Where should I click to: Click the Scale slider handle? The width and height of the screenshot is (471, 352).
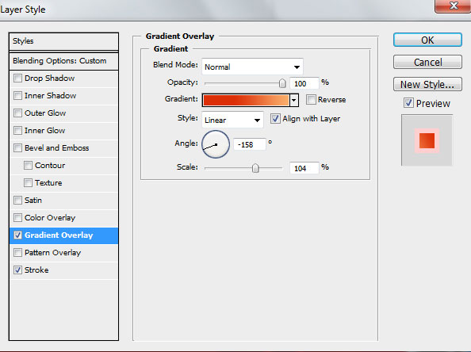tap(255, 168)
